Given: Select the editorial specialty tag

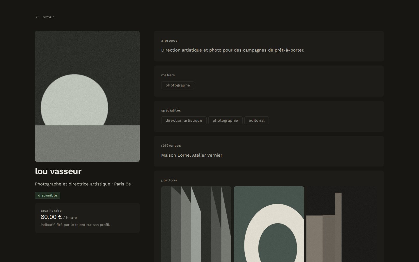Looking at the screenshot, I should click(x=257, y=121).
